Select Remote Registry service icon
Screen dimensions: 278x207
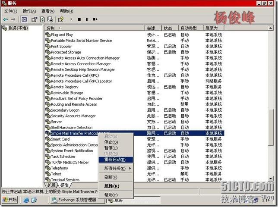click(x=47, y=87)
